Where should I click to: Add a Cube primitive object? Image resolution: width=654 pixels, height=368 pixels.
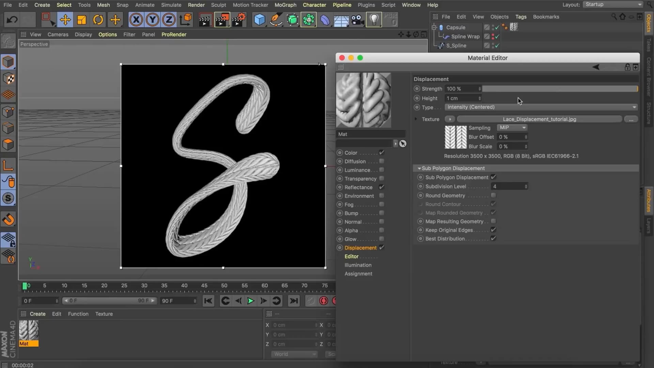(259, 20)
